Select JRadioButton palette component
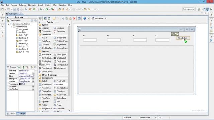Image resolution: width=214 pixels, height=120 pixels. [61, 88]
